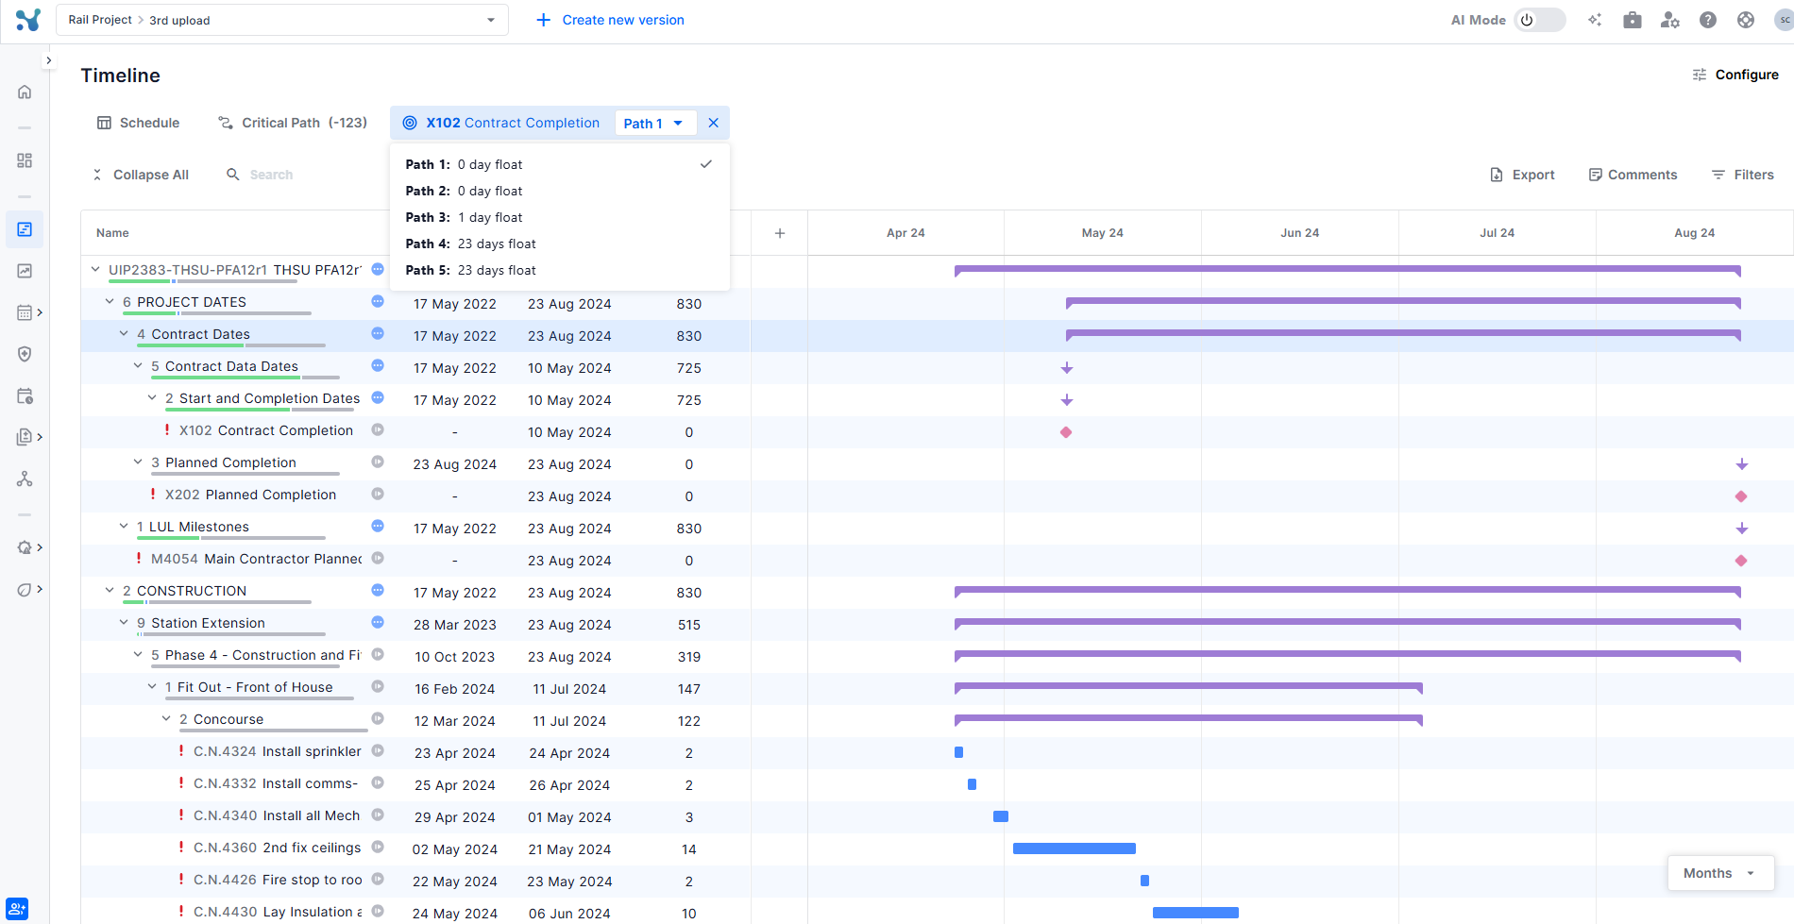Open user settings icon in top bar
This screenshot has height=924, width=1794.
1669,20
